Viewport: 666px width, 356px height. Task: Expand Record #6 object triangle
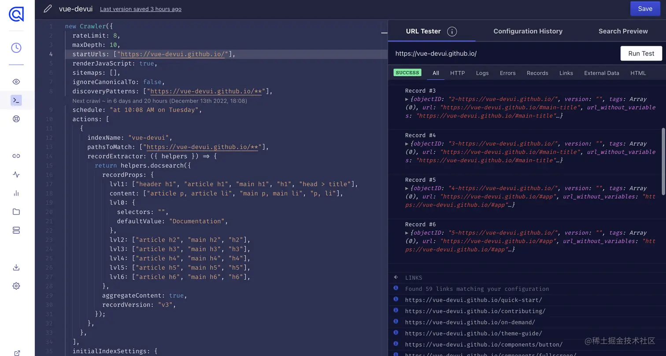click(x=407, y=233)
